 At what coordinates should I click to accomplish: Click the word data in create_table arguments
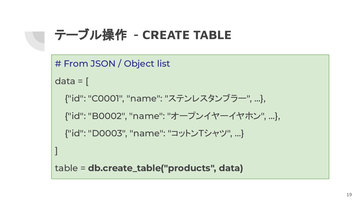coord(230,168)
